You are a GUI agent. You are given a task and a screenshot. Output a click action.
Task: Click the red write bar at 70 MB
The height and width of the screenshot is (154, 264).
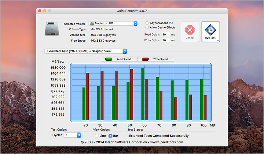tap(161, 106)
